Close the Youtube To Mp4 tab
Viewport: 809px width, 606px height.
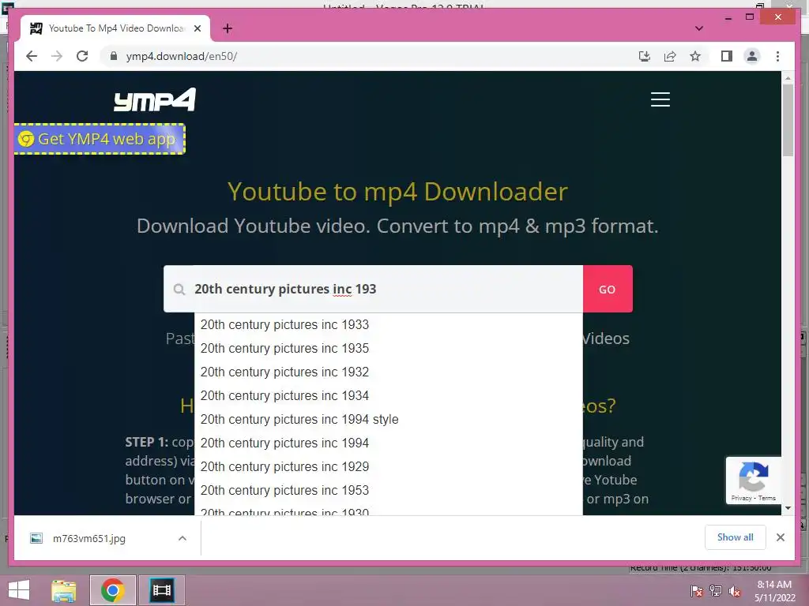197,28
